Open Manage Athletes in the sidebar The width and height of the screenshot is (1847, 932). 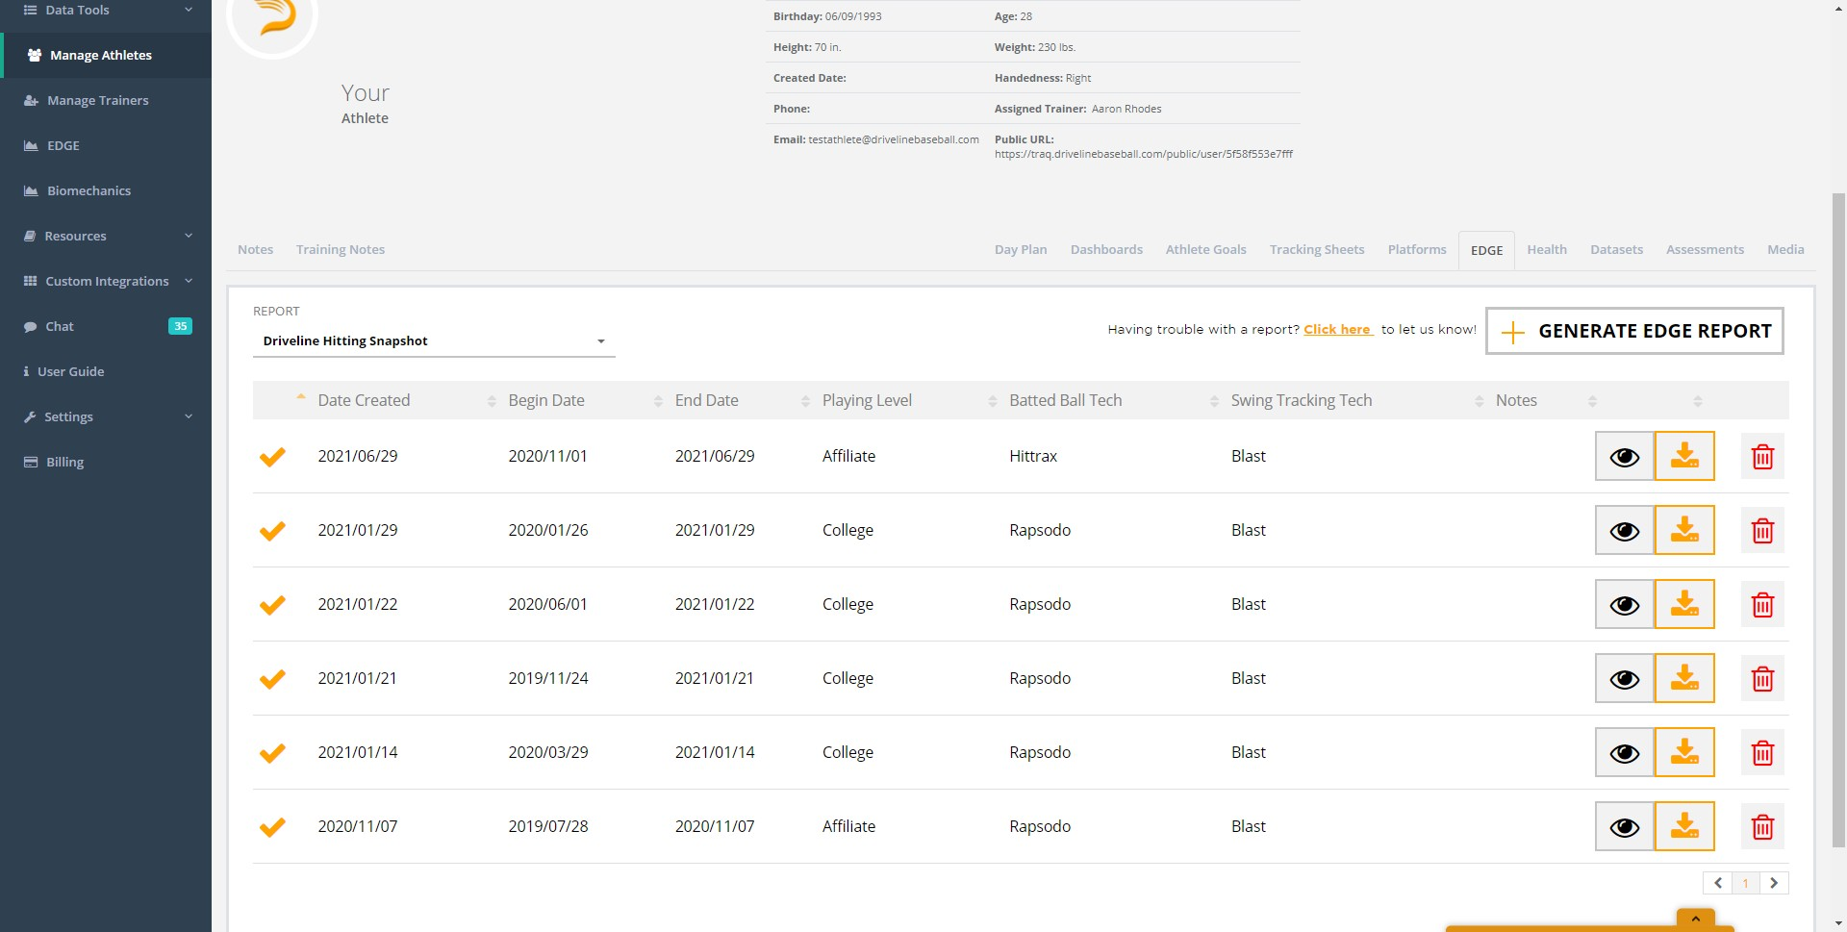[106, 55]
